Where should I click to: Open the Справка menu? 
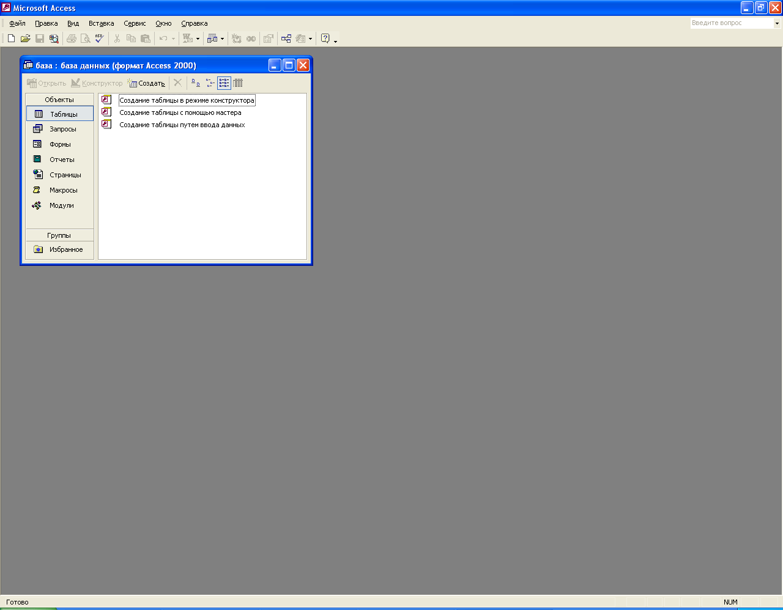coord(195,23)
